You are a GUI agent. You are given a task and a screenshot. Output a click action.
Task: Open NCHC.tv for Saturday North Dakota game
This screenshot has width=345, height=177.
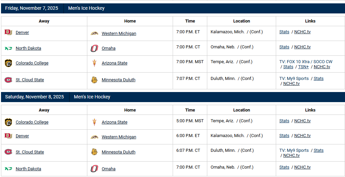(x=302, y=167)
